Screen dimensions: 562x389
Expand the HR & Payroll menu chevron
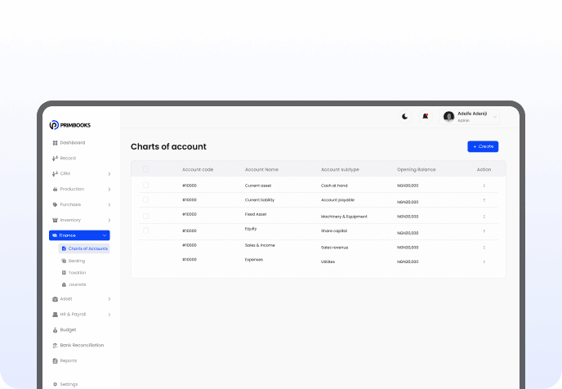[x=109, y=315]
